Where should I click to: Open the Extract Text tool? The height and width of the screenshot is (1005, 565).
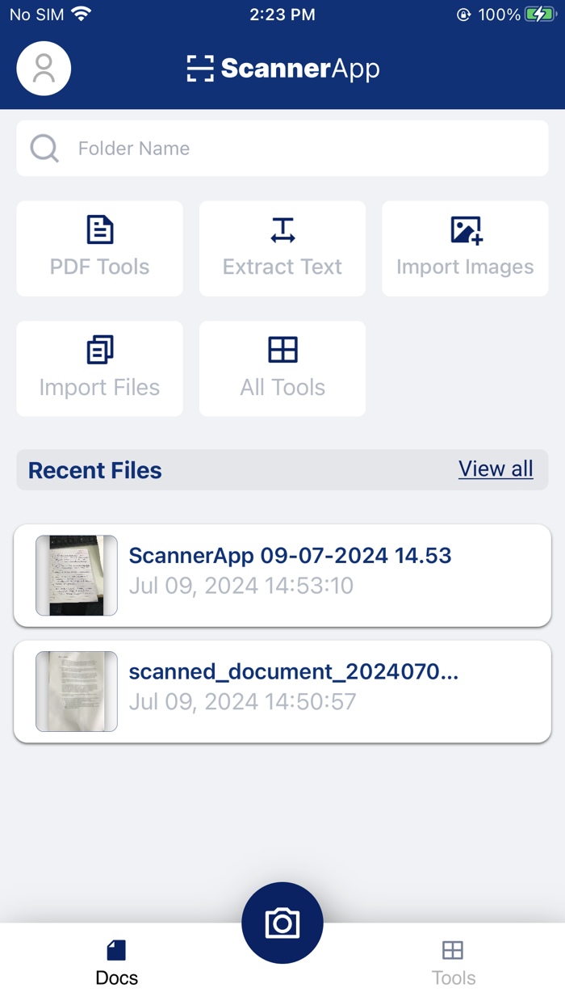point(282,248)
